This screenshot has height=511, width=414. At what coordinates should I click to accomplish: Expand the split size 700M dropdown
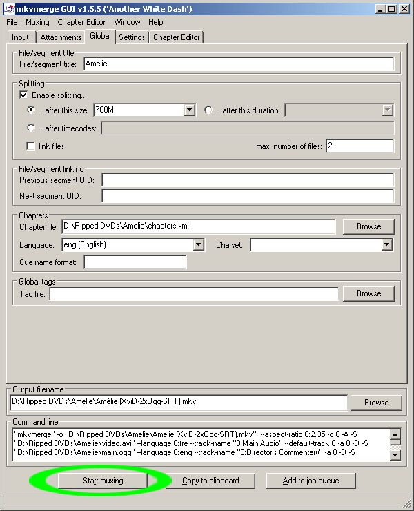[x=190, y=110]
